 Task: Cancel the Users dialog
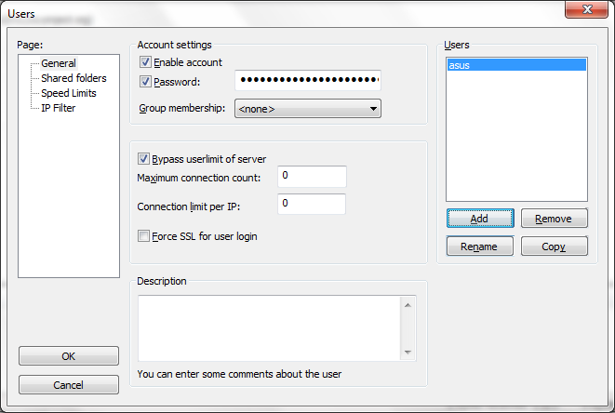pos(69,385)
